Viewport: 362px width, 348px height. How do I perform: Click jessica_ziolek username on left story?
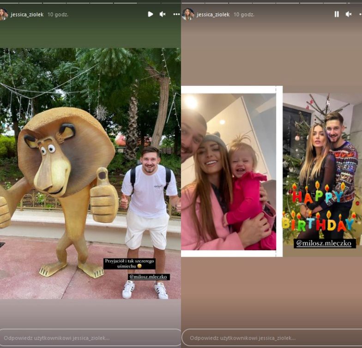27,15
